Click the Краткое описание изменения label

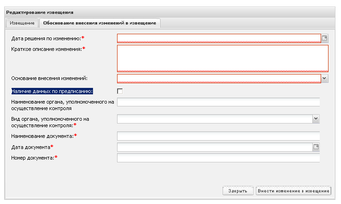46,49
